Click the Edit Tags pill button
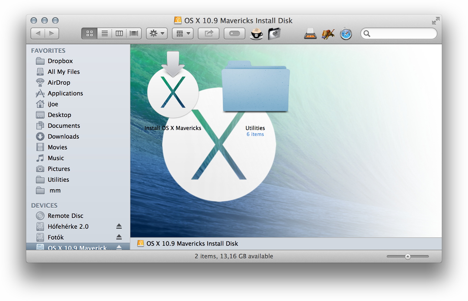This screenshot has width=468, height=301. click(x=235, y=33)
